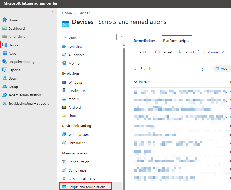The width and height of the screenshot is (231, 190).
Task: Open the ellipsis menu beside page title
Action: (x=175, y=22)
